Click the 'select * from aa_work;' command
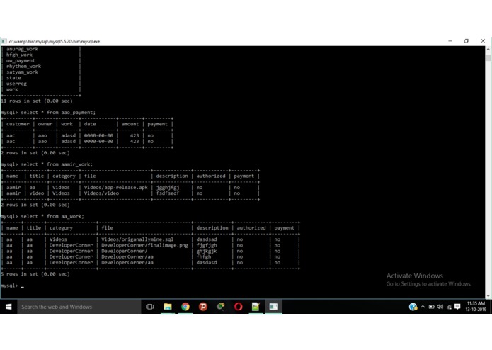The image size is (492, 350). point(52,216)
